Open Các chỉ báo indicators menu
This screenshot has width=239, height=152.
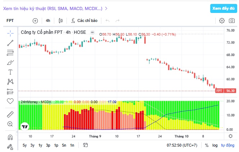(x=84, y=20)
